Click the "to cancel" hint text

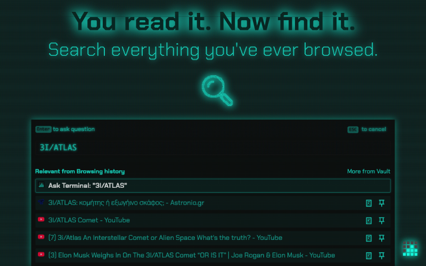pyautogui.click(x=374, y=129)
